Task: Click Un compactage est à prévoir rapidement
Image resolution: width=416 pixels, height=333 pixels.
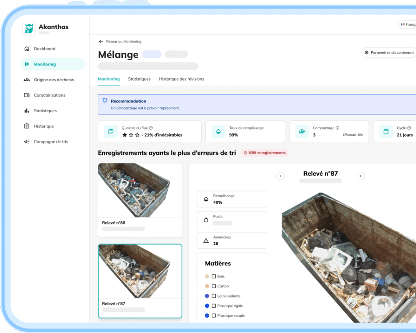Action: click(145, 108)
